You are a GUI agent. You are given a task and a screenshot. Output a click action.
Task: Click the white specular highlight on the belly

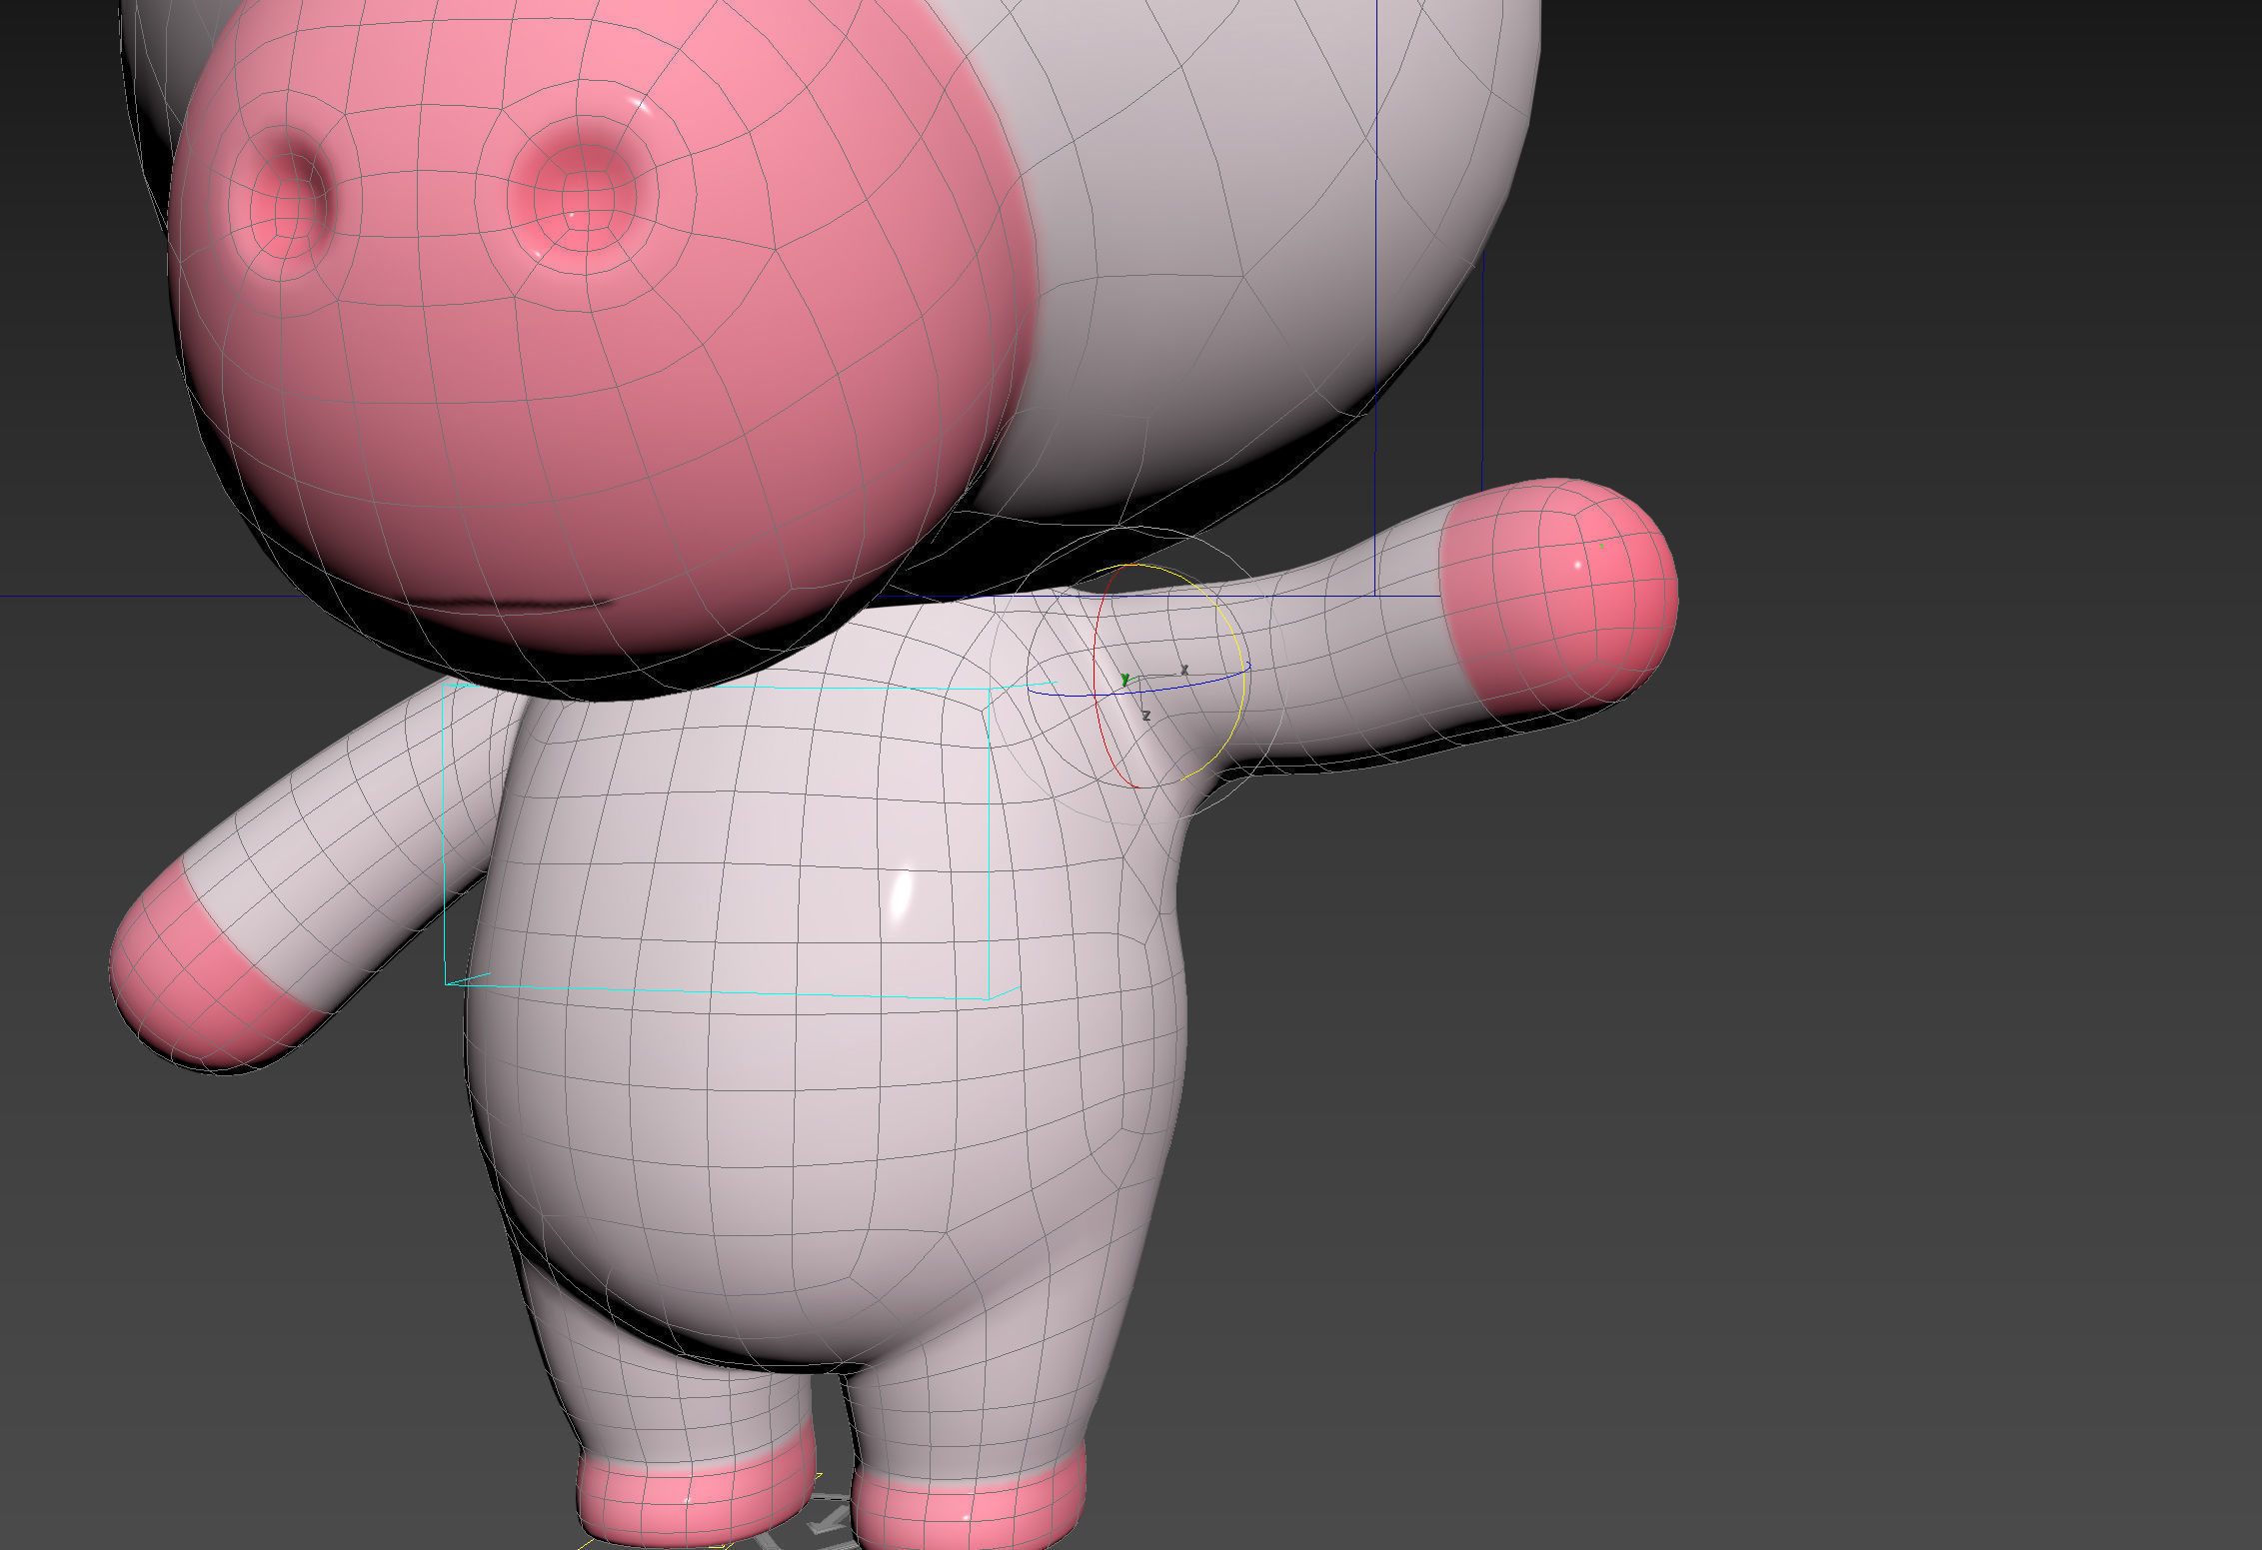901,894
